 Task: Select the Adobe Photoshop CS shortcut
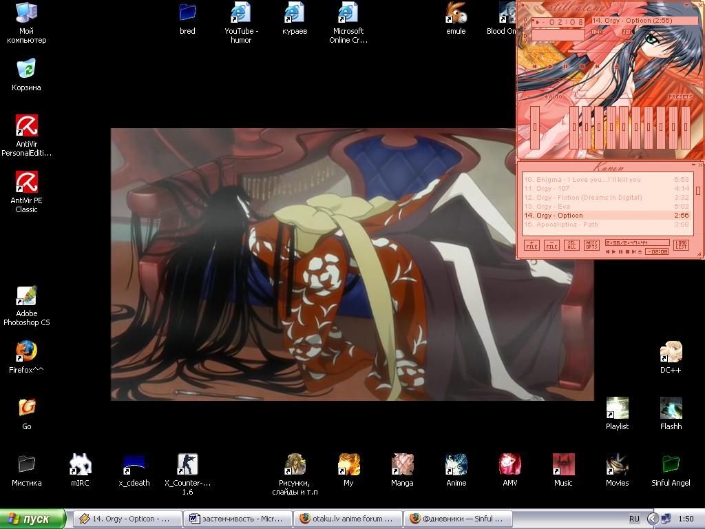pyautogui.click(x=26, y=305)
